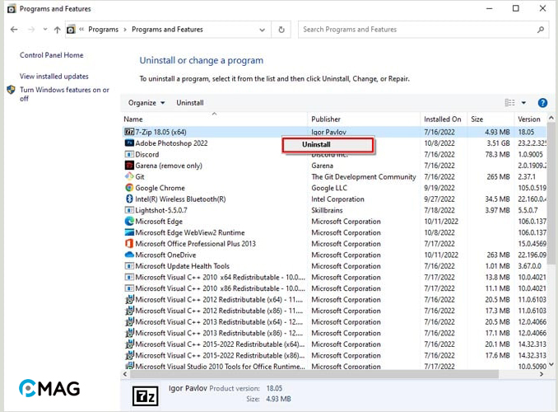Open View installed updates link
The image size is (558, 412).
coord(54,77)
